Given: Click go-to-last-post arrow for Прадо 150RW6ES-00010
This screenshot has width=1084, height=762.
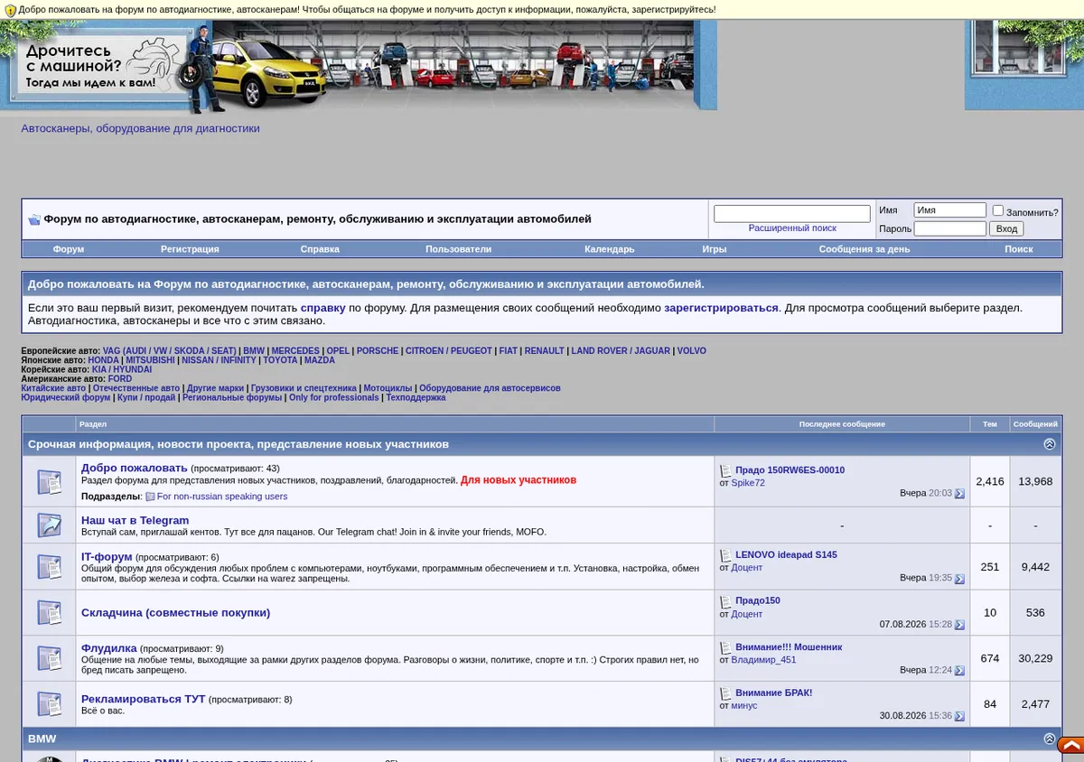Looking at the screenshot, I should [x=959, y=494].
